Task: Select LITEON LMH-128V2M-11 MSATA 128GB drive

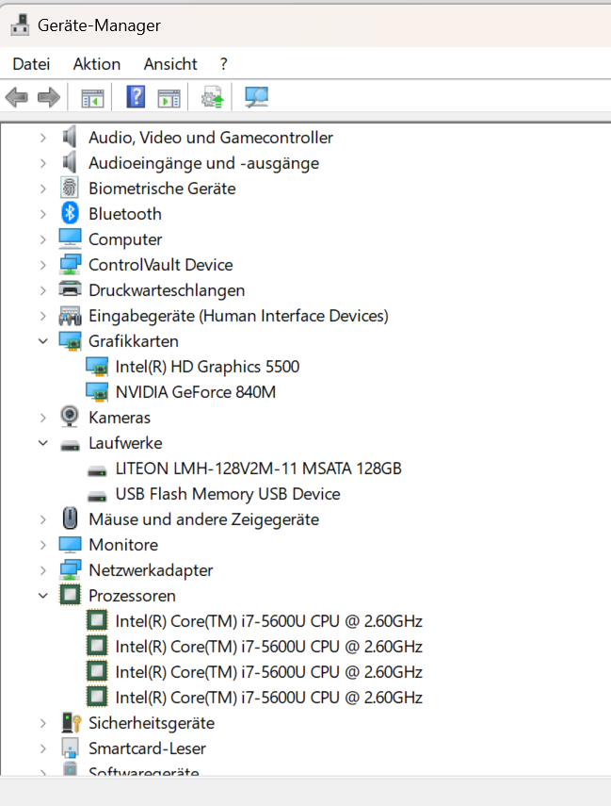Action: [258, 469]
